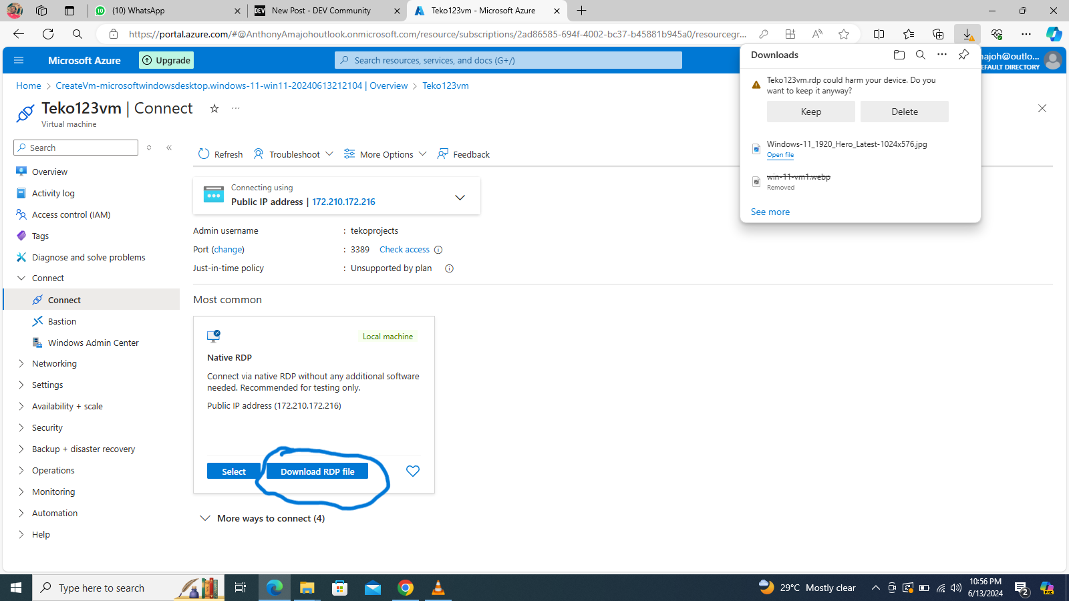This screenshot has width=1069, height=601.
Task: Click the Upgrade button in Azure header
Action: click(x=166, y=60)
